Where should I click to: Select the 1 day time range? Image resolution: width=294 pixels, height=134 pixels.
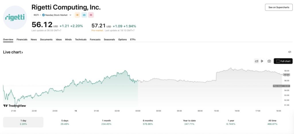pyautogui.click(x=23, y=122)
